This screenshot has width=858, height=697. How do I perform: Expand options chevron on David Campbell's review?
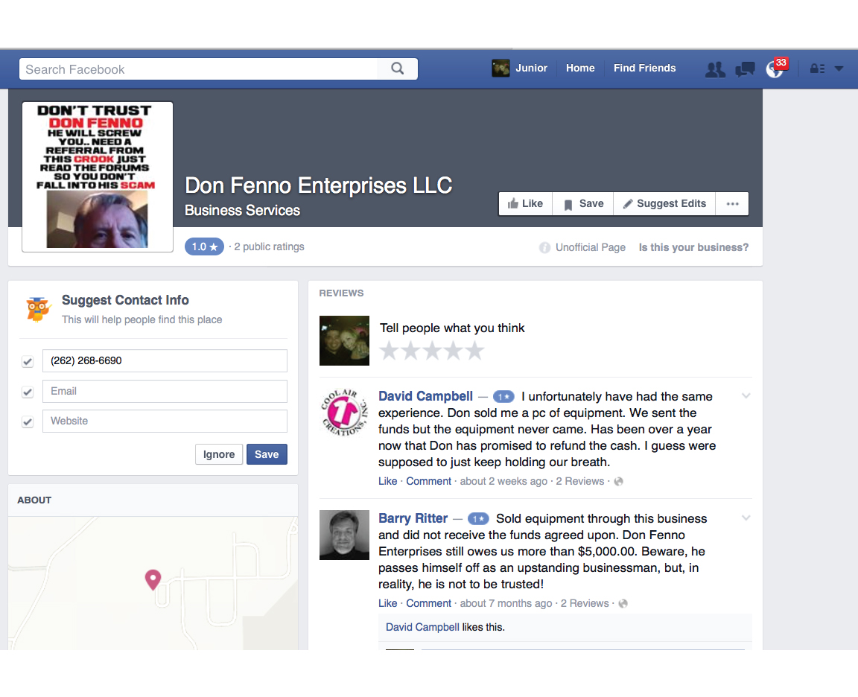(746, 395)
